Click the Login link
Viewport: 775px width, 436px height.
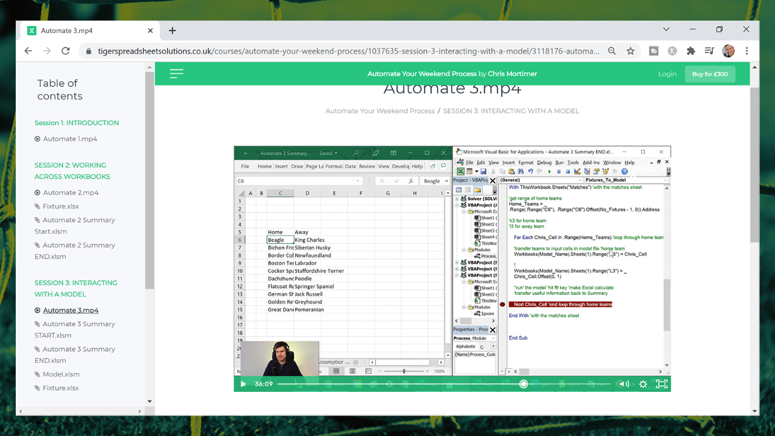tap(667, 74)
